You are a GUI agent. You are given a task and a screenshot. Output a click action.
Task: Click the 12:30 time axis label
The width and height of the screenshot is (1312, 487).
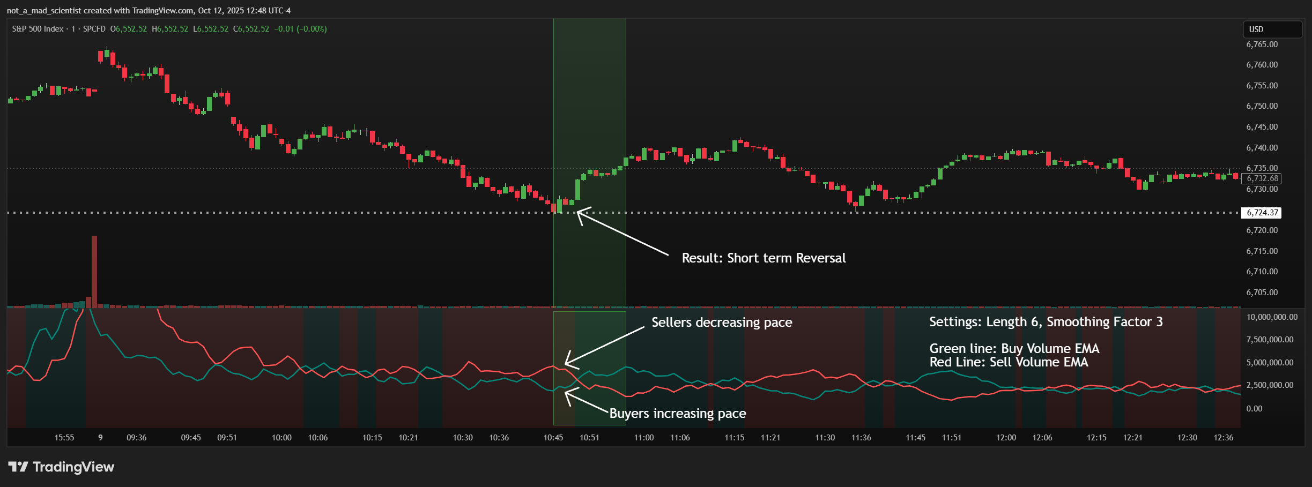(x=1188, y=438)
